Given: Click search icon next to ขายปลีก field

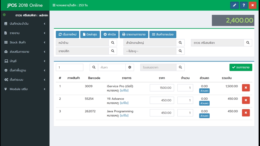Looking at the screenshot, I should pos(113,51).
